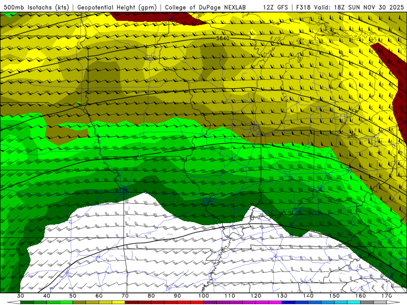Click the 50 value on the color scale
This screenshot has height=305, width=407.
coord(73,296)
